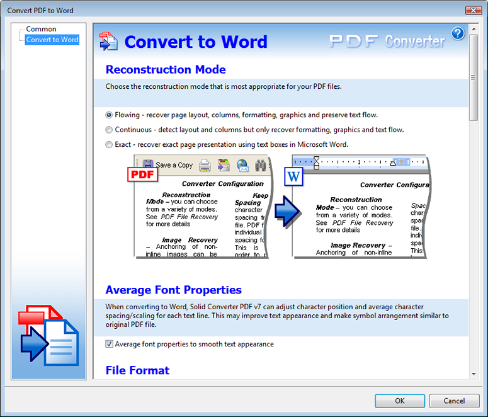
Task: Click the Convert to Word header icon
Action: pyautogui.click(x=108, y=42)
